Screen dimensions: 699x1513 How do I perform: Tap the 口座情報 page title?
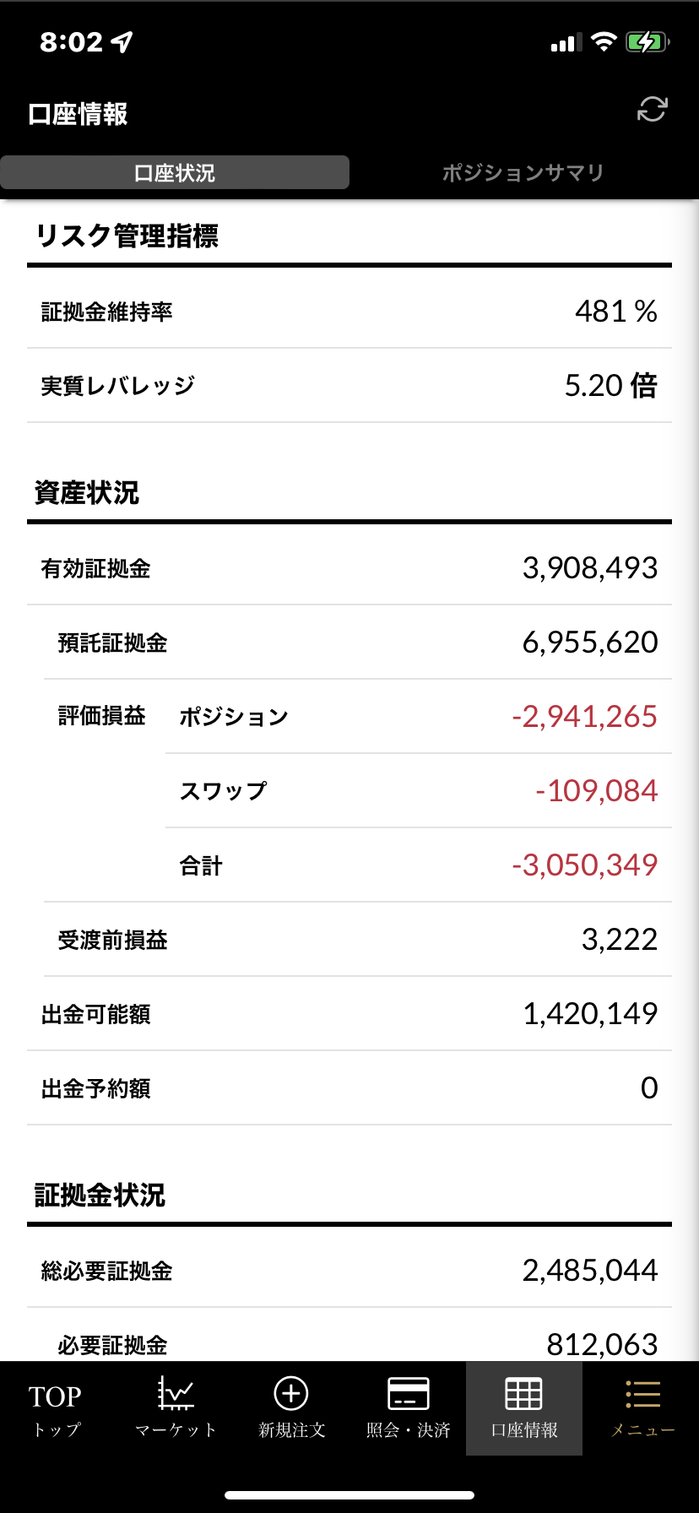pyautogui.click(x=78, y=114)
